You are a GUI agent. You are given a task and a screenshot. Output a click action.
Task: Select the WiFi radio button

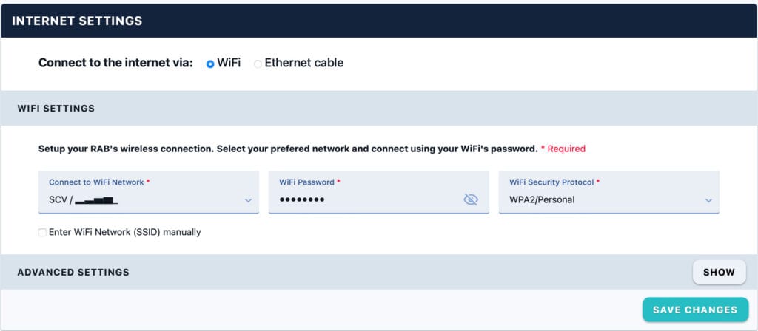[x=210, y=64]
